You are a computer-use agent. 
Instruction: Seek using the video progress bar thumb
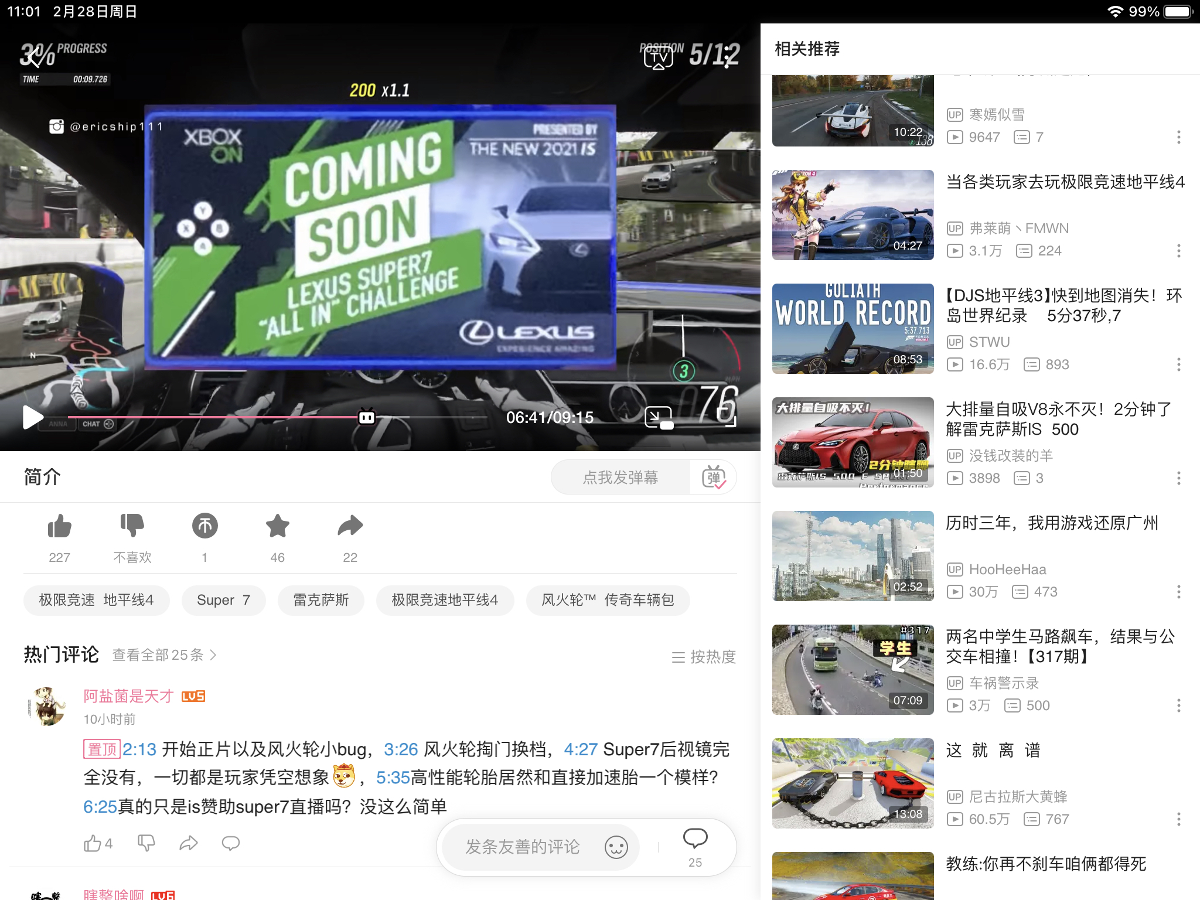(x=367, y=417)
